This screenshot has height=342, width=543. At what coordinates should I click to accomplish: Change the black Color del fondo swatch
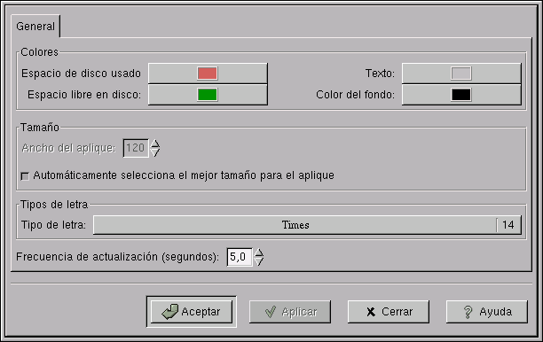pos(461,95)
